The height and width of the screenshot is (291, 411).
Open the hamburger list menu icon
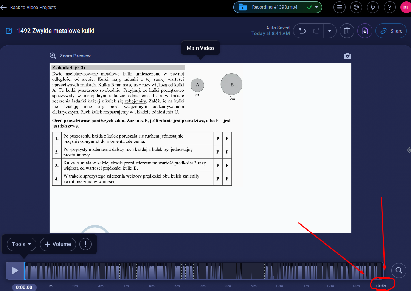pyautogui.click(x=340, y=7)
